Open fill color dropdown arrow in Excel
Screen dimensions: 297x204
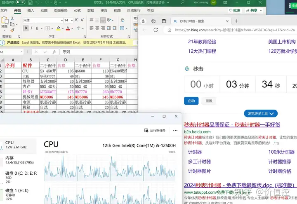point(63,28)
